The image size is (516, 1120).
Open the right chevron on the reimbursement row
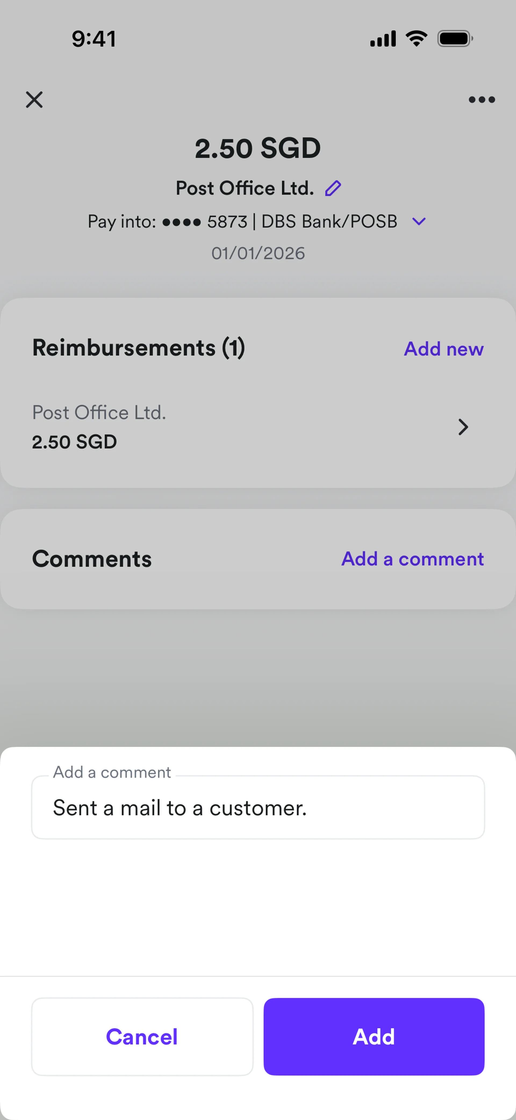coord(463,427)
